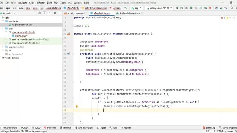Open the Logcat tool window
Screen dimensions: 237x133
[x=101, y=128]
